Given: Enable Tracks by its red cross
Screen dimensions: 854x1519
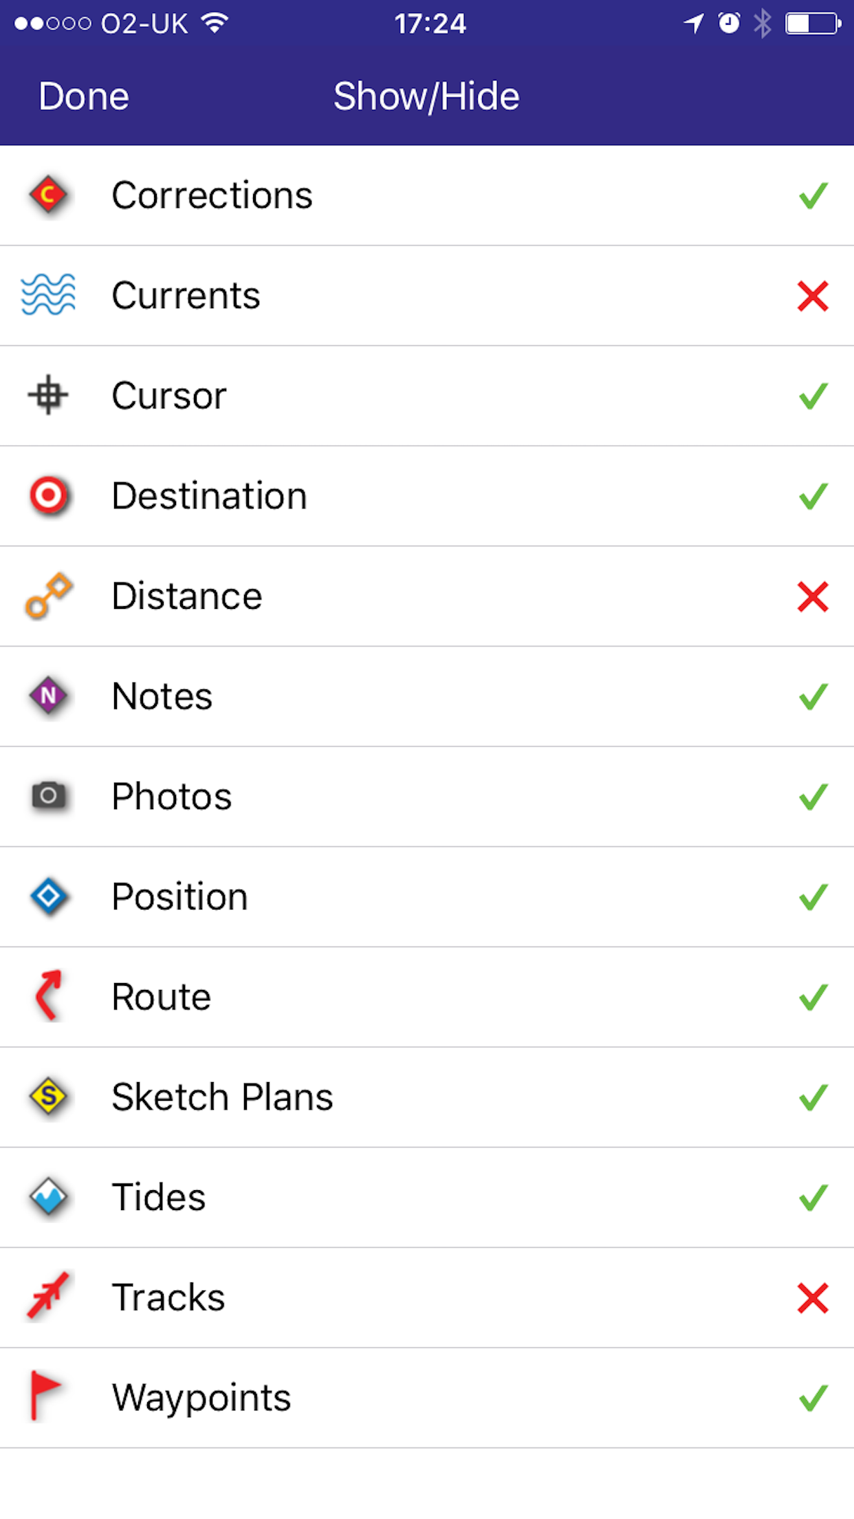Looking at the screenshot, I should 813,1298.
